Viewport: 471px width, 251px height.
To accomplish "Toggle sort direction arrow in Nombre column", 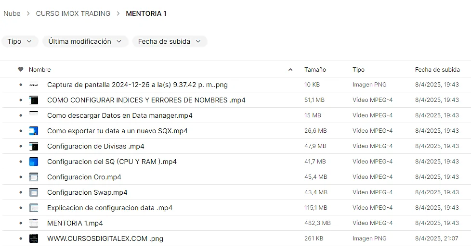I will 290,70.
